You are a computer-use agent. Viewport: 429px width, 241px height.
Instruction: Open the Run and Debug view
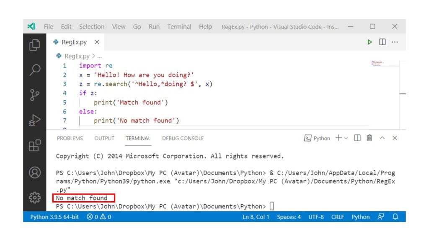[x=35, y=120]
